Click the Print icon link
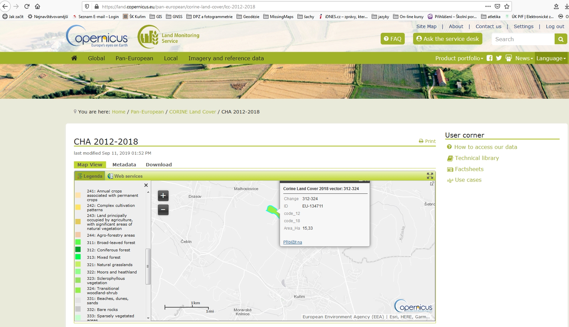The height and width of the screenshot is (327, 569). coord(427,141)
